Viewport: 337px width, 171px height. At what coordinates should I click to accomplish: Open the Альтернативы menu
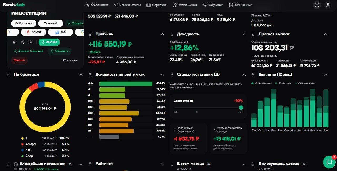tap(127, 5)
